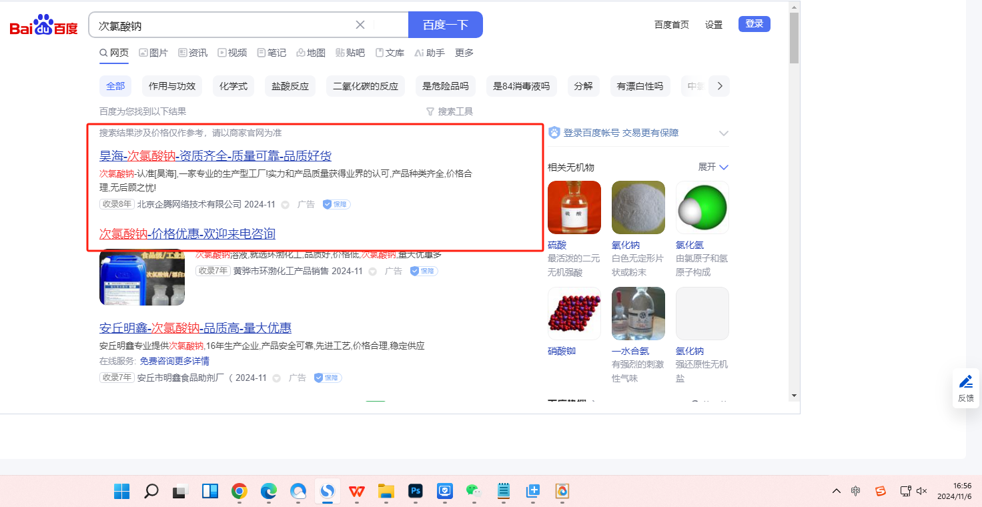
Task: Open the 硝酸铷 thumbnail image
Action: tap(574, 314)
